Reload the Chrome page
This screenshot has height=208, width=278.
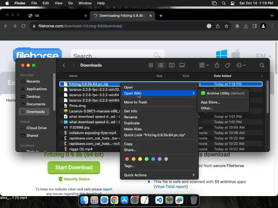(x=23, y=26)
